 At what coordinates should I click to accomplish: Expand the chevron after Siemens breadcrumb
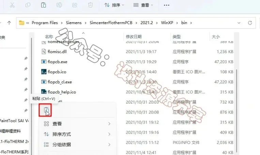click(x=86, y=23)
